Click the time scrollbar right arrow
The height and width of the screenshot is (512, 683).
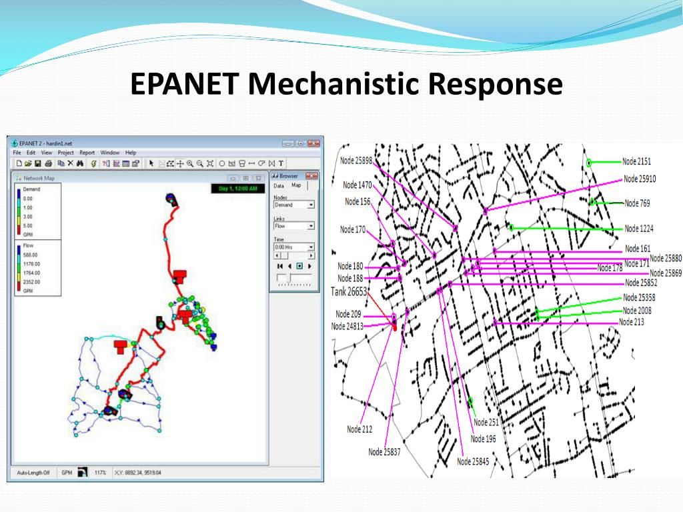(x=311, y=255)
